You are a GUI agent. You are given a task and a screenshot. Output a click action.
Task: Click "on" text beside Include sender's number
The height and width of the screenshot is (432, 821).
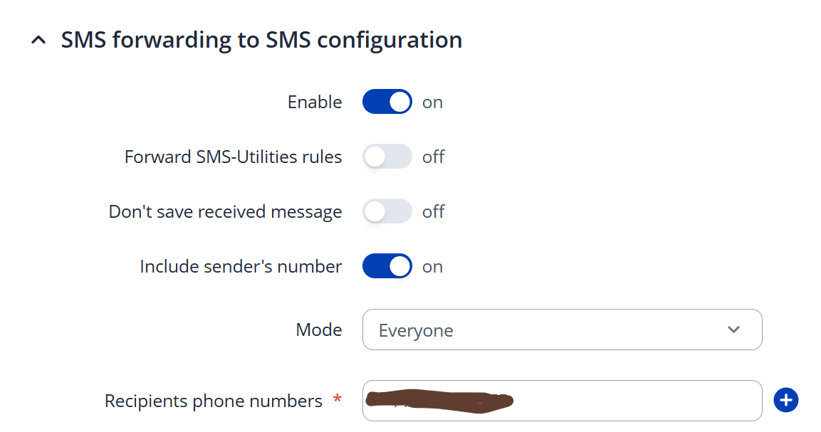click(x=432, y=267)
